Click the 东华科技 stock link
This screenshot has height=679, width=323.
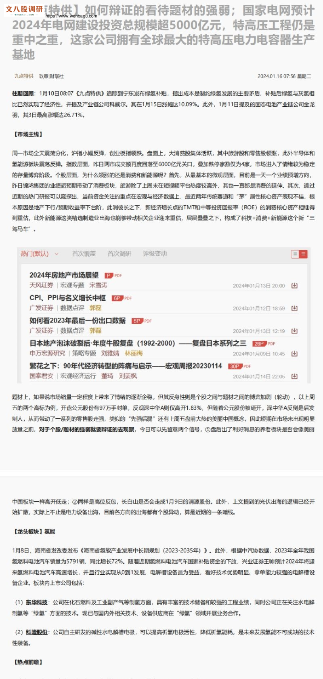pos(37,602)
